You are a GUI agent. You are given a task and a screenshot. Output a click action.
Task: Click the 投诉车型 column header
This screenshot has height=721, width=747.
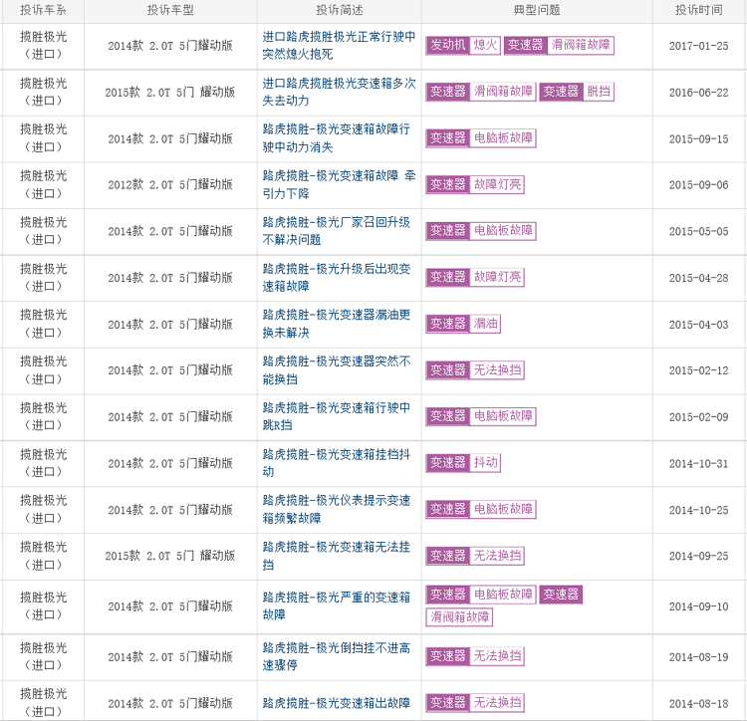[170, 10]
